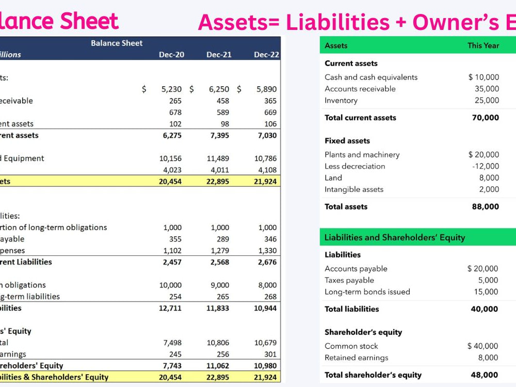Select the pink 'Assets= Liabilities + Owner's E' heading
The width and height of the screenshot is (516, 387).
(x=356, y=22)
